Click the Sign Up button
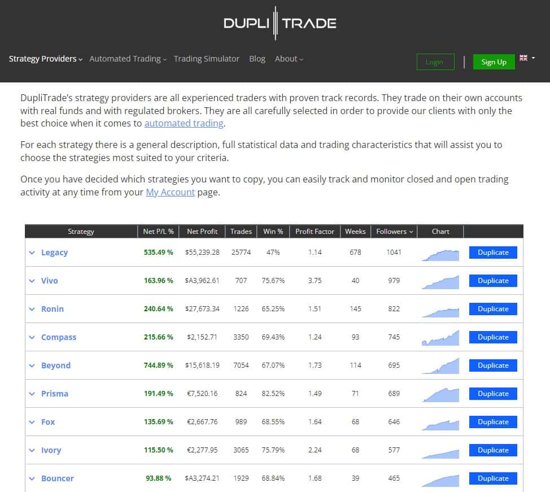 pos(494,62)
